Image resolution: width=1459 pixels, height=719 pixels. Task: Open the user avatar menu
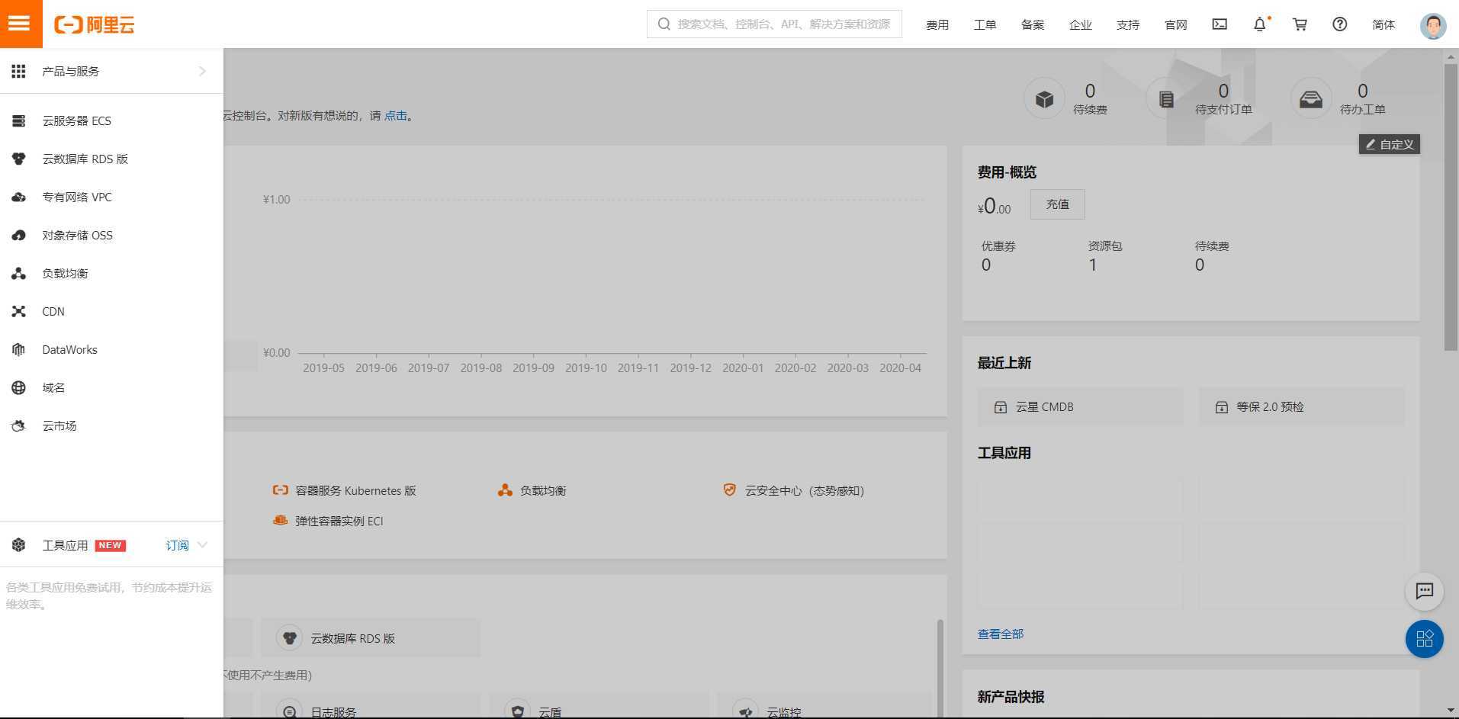pos(1433,25)
